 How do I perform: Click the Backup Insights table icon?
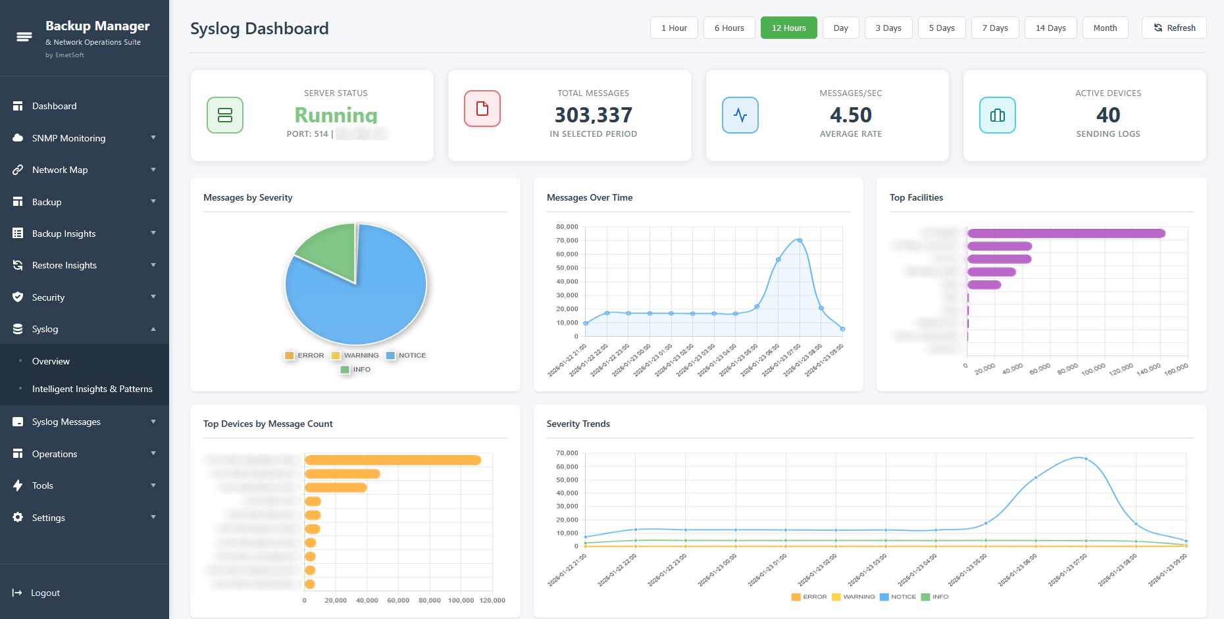click(x=18, y=234)
